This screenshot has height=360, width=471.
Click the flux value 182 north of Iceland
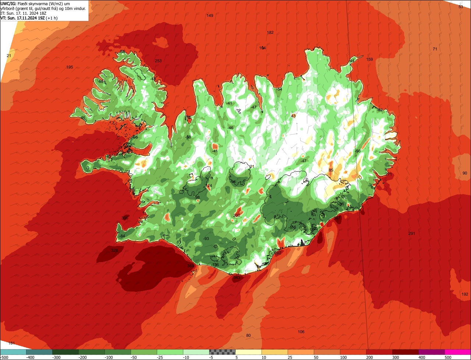[270, 32]
